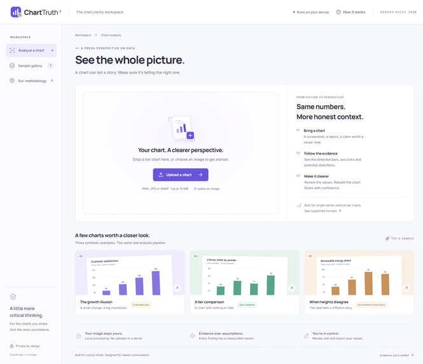Click Or paste an image text

coord(206,189)
